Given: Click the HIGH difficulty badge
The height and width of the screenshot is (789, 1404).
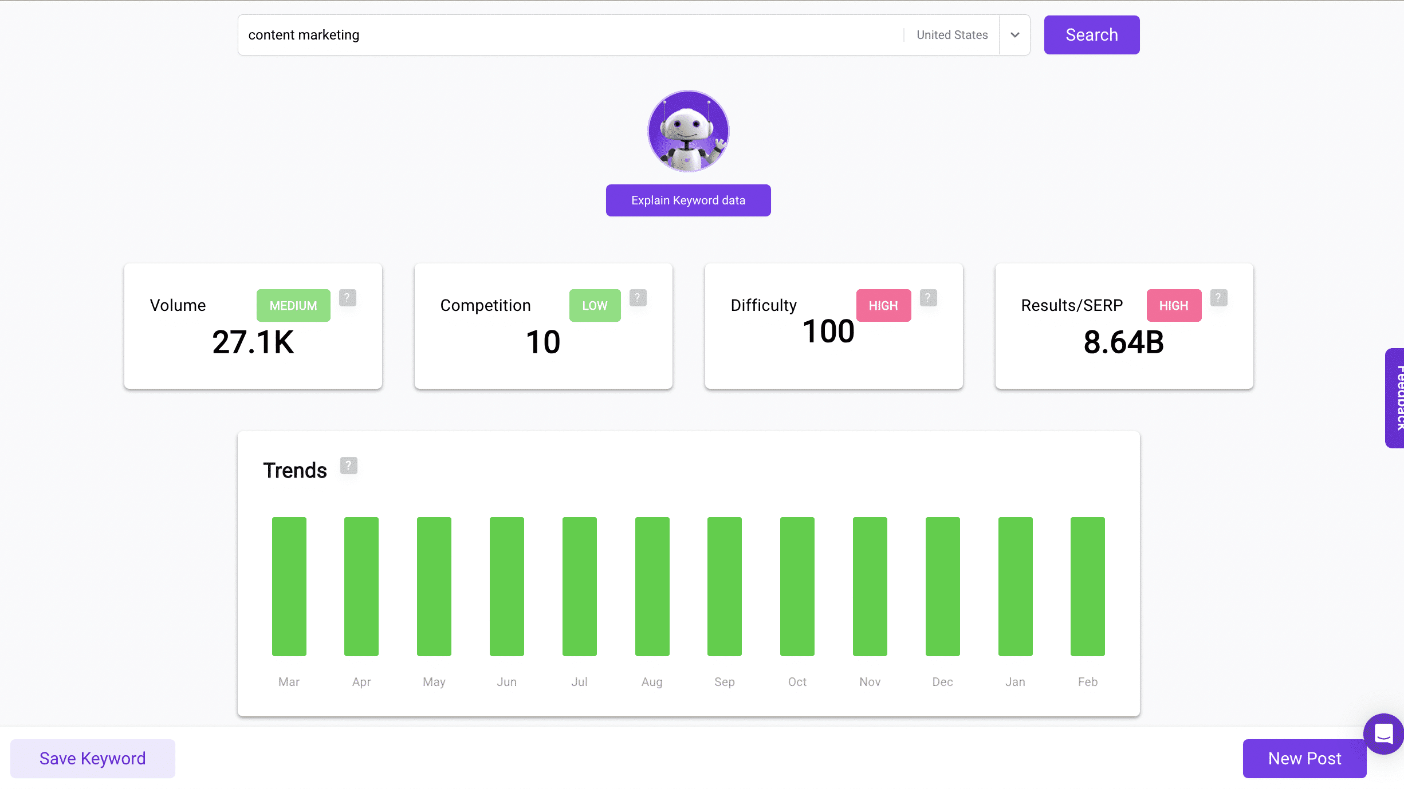Looking at the screenshot, I should [x=883, y=305].
